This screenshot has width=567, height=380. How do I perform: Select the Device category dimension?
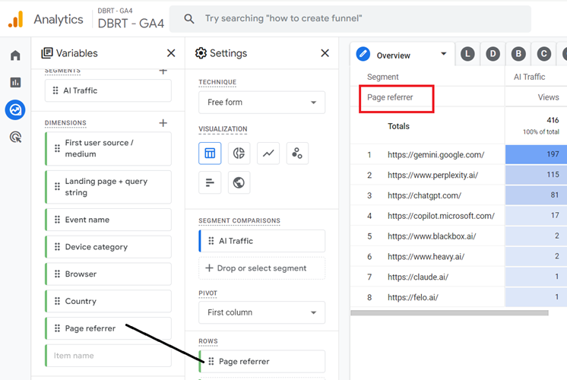pyautogui.click(x=108, y=247)
